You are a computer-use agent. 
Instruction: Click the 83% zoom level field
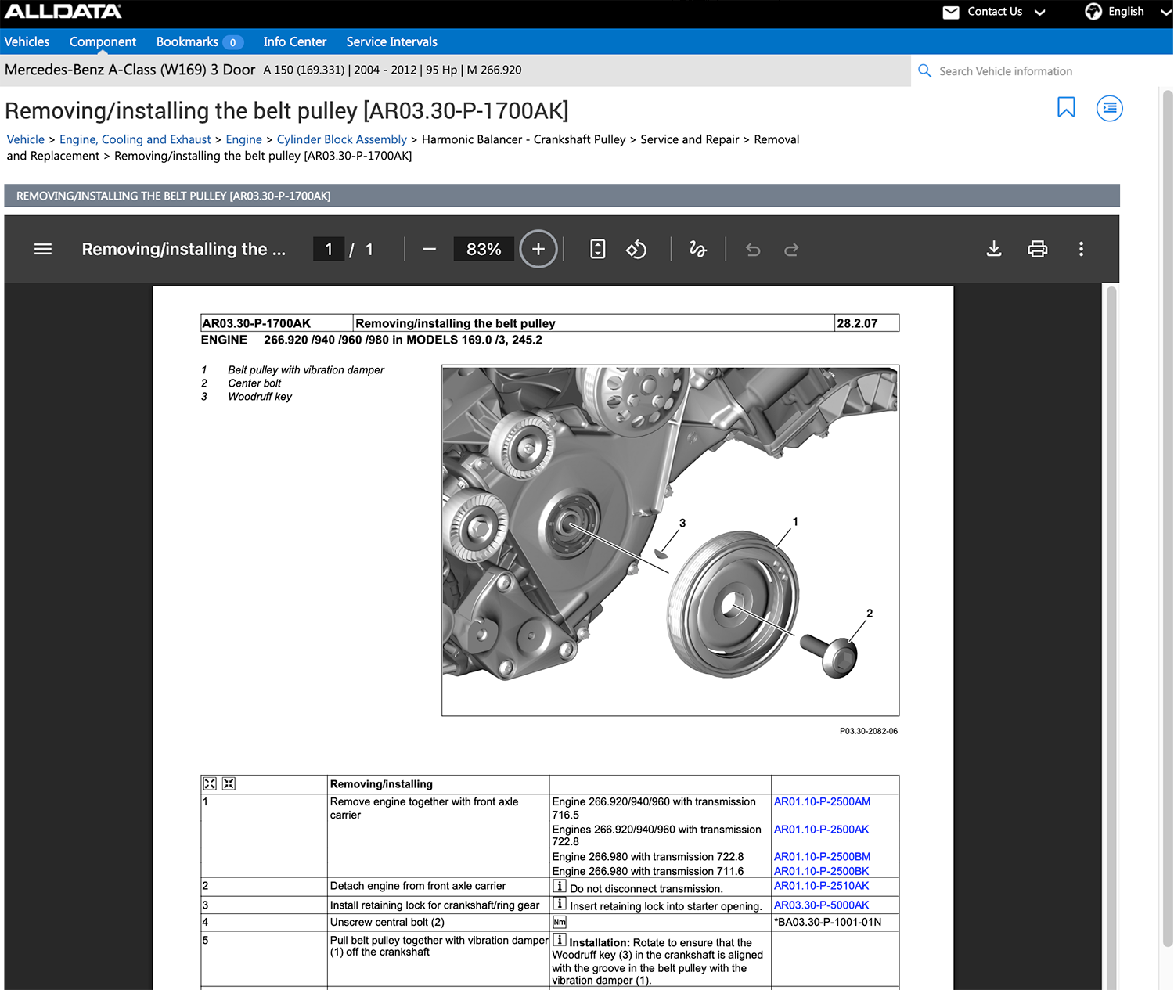tap(484, 249)
